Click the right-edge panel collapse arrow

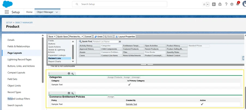[243, 58]
